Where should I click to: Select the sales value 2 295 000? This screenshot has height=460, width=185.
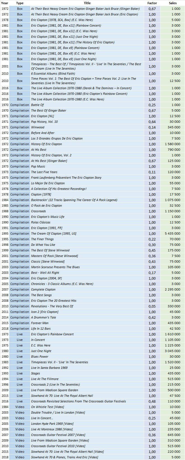point(173,289)
